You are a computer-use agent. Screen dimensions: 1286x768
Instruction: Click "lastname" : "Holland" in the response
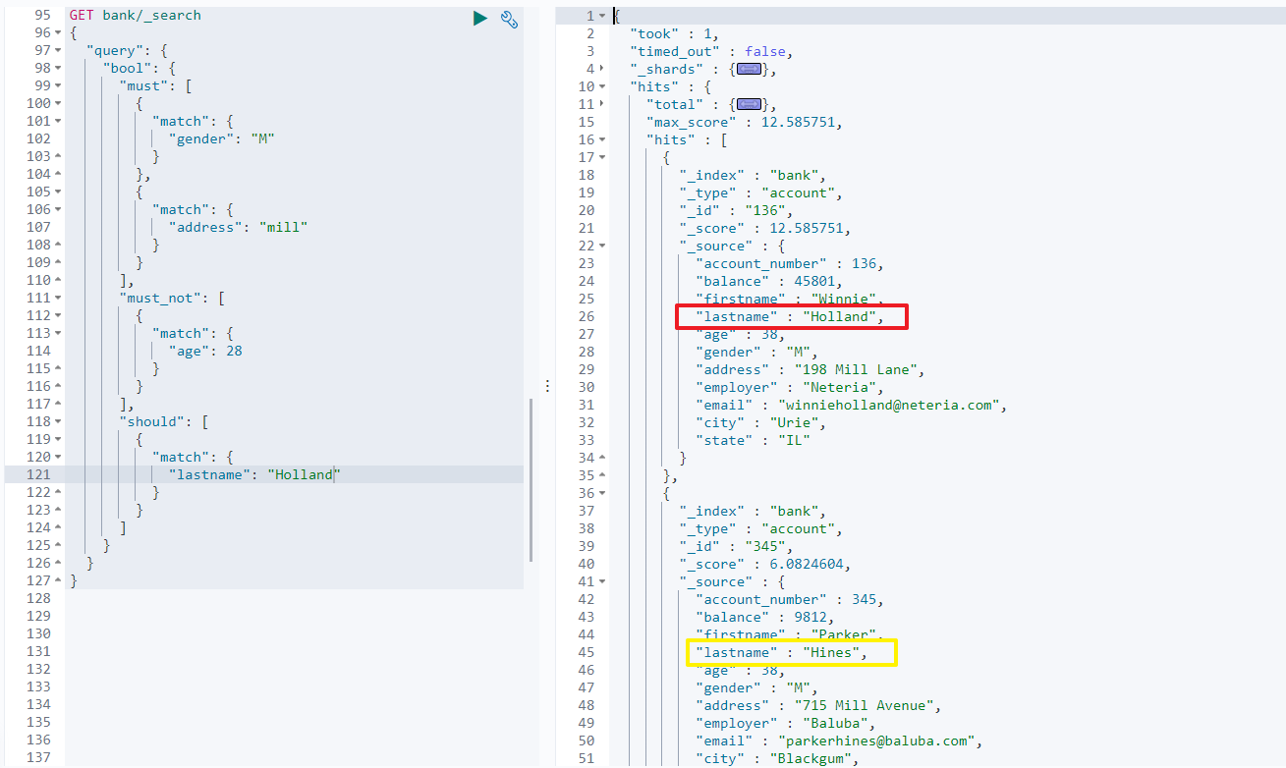point(789,317)
